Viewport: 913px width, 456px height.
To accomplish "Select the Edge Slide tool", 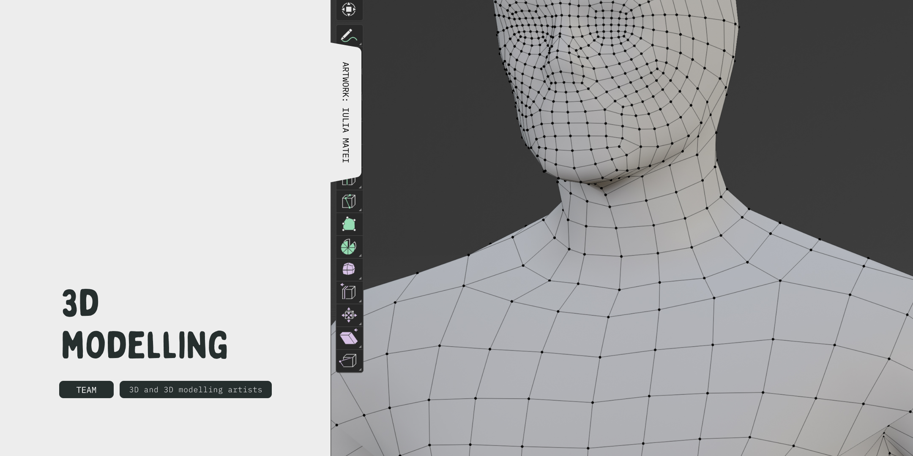I will 349,292.
